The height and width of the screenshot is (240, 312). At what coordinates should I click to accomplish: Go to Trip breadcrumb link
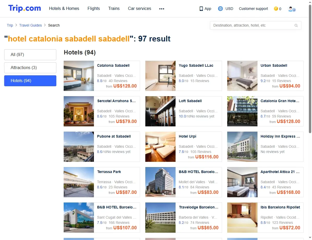pos(10,25)
